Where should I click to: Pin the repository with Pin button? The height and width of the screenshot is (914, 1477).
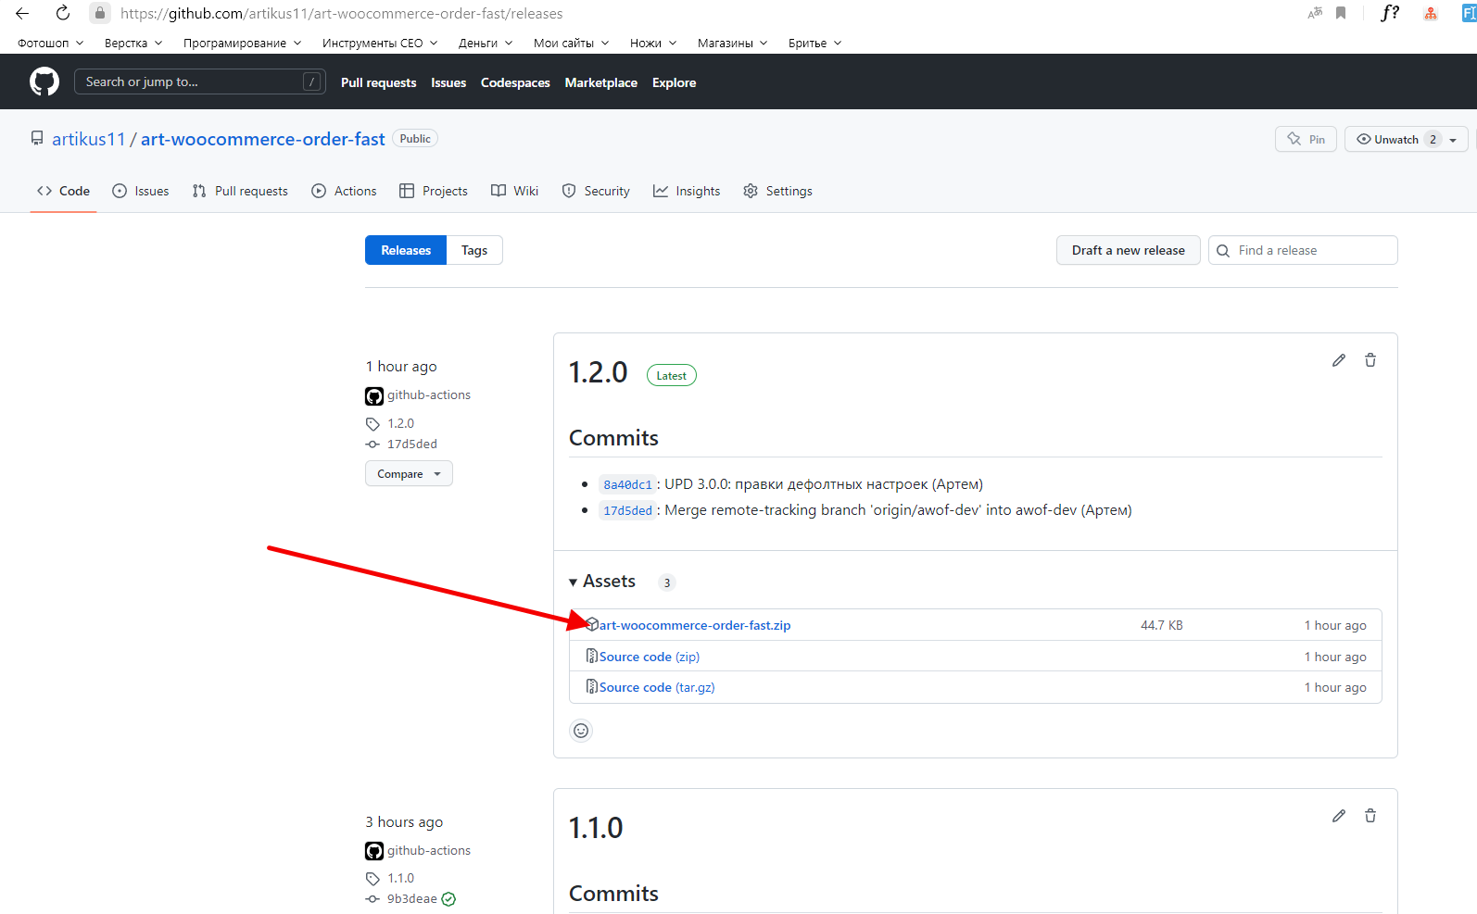(x=1306, y=139)
